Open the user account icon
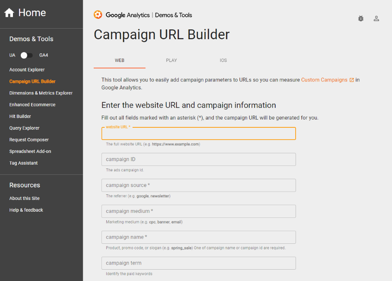Image resolution: width=392 pixels, height=281 pixels. (376, 18)
